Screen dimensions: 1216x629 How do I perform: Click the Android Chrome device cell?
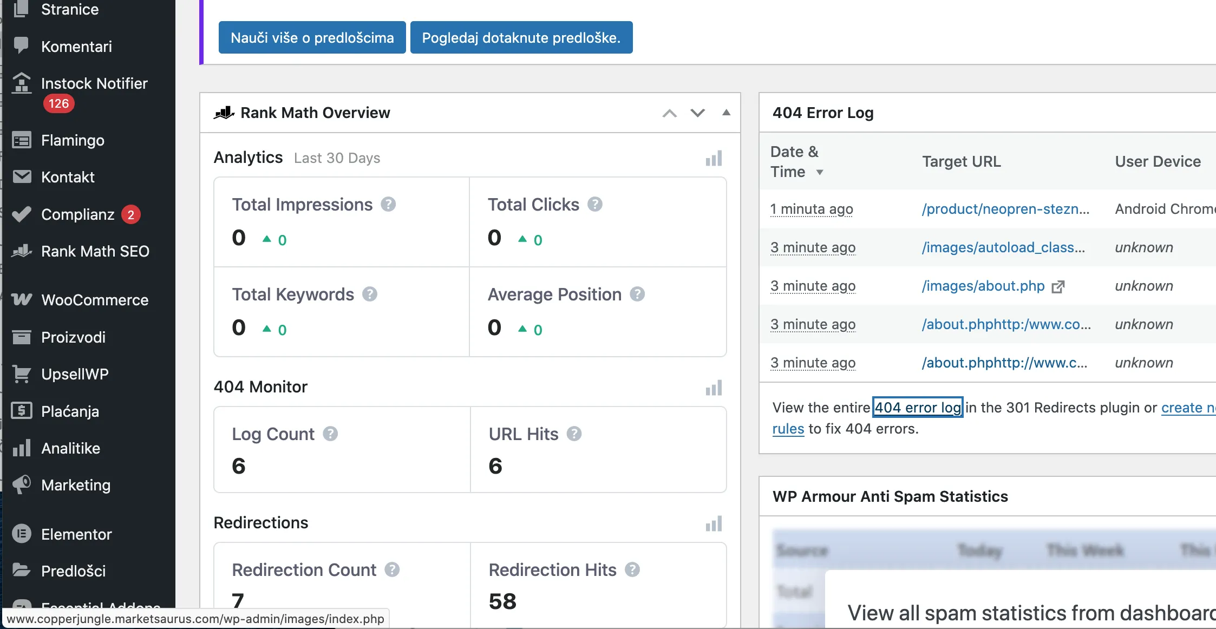click(x=1165, y=209)
